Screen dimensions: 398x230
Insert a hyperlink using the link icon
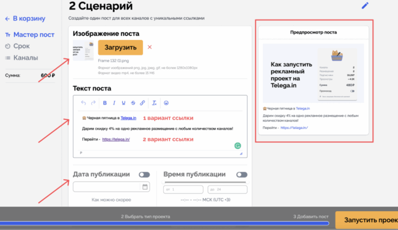143,103
